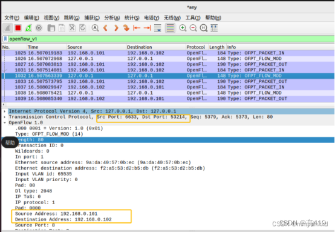
Task: Select the Version: 1.0 (0x01) field
Action: tap(59, 128)
